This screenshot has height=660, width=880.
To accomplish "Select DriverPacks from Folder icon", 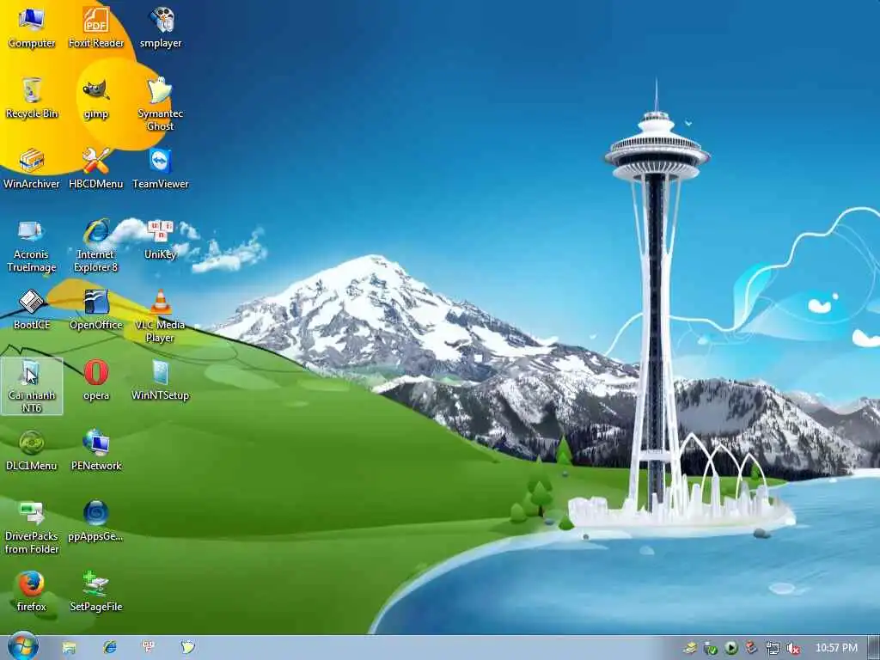I will (32, 528).
